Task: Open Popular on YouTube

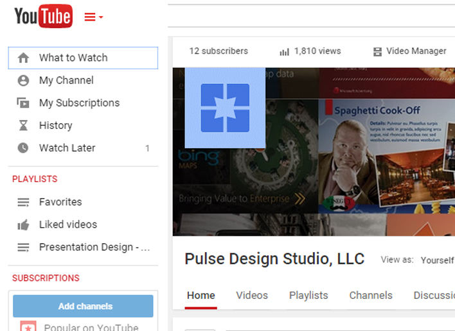Action: coord(91,327)
